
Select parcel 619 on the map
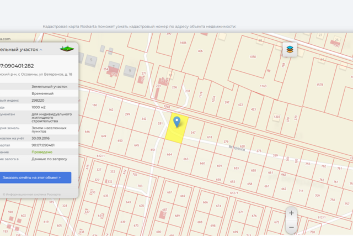[46, 222]
